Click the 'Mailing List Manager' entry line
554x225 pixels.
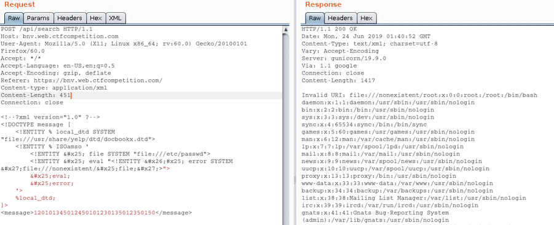click(414, 198)
